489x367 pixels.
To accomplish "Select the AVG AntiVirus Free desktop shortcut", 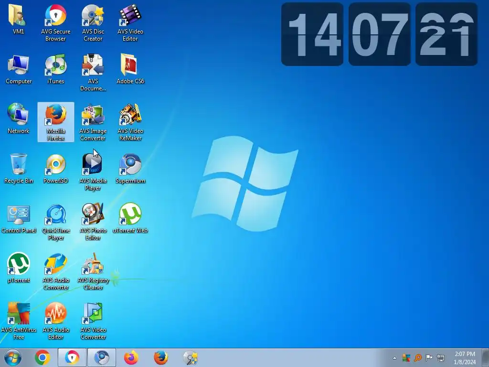I will click(x=19, y=321).
